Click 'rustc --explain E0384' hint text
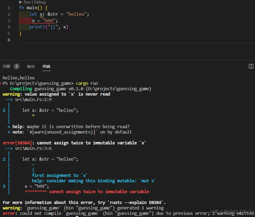 [x=136, y=203]
